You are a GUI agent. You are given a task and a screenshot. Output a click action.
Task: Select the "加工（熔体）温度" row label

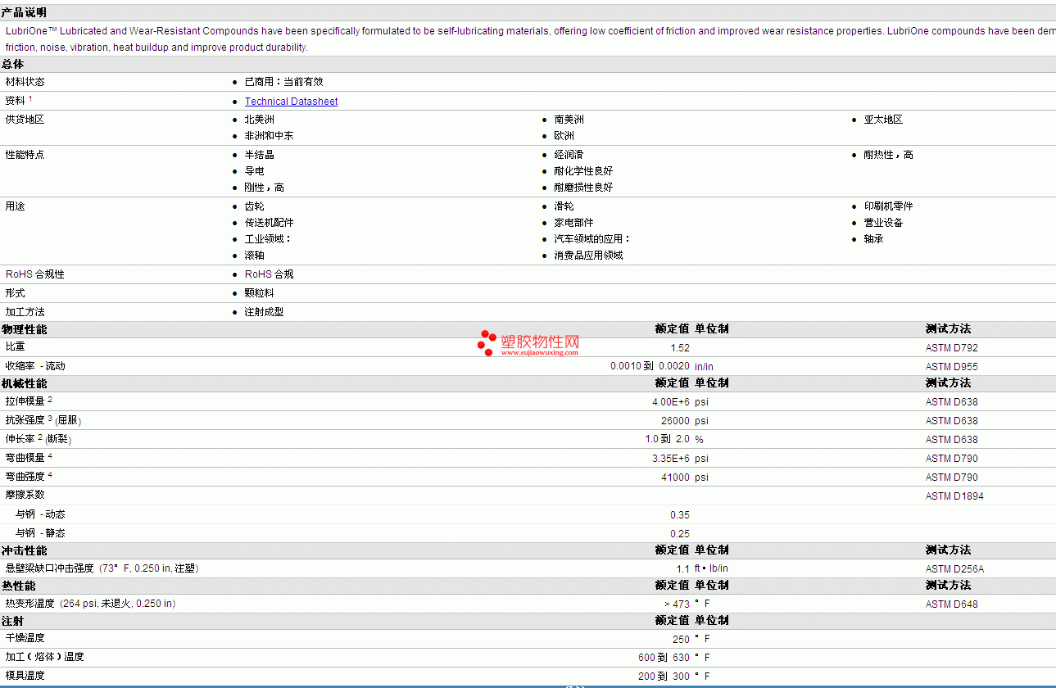[x=45, y=657]
